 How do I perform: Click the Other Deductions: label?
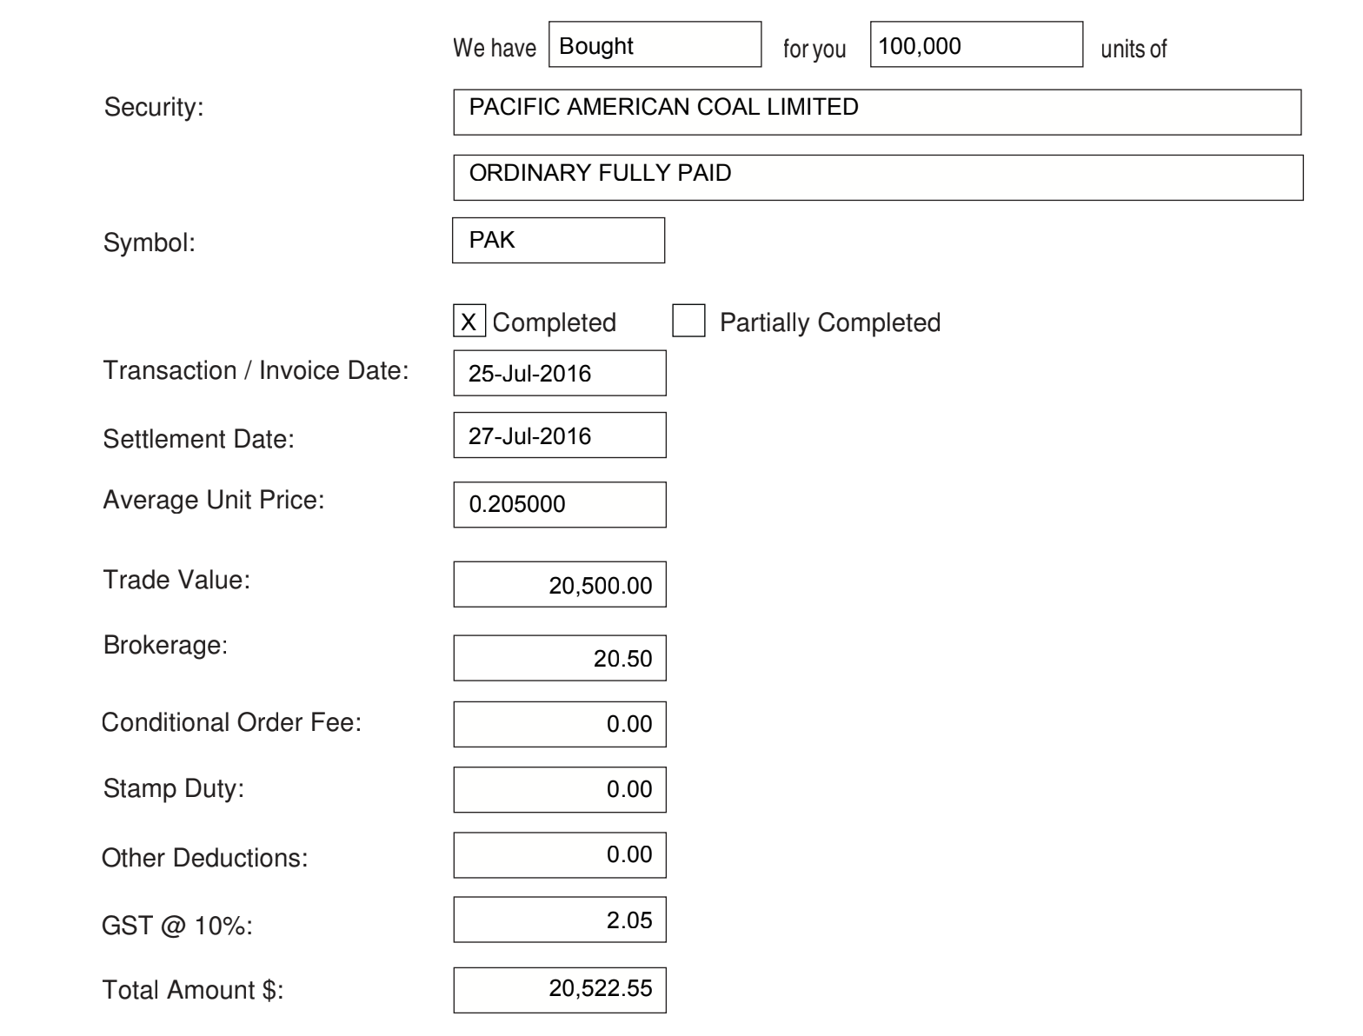coord(204,858)
